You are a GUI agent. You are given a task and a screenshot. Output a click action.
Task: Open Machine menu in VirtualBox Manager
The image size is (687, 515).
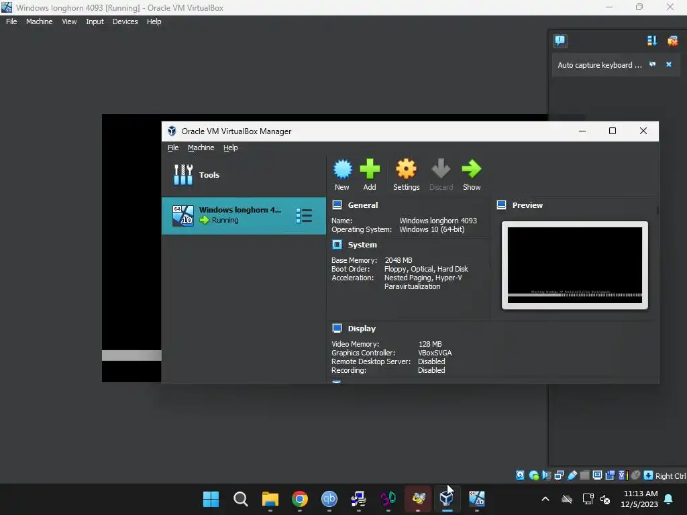201,148
